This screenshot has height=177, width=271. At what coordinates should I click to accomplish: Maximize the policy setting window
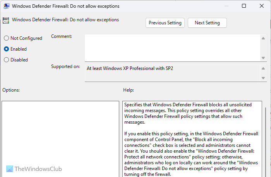click(x=244, y=6)
